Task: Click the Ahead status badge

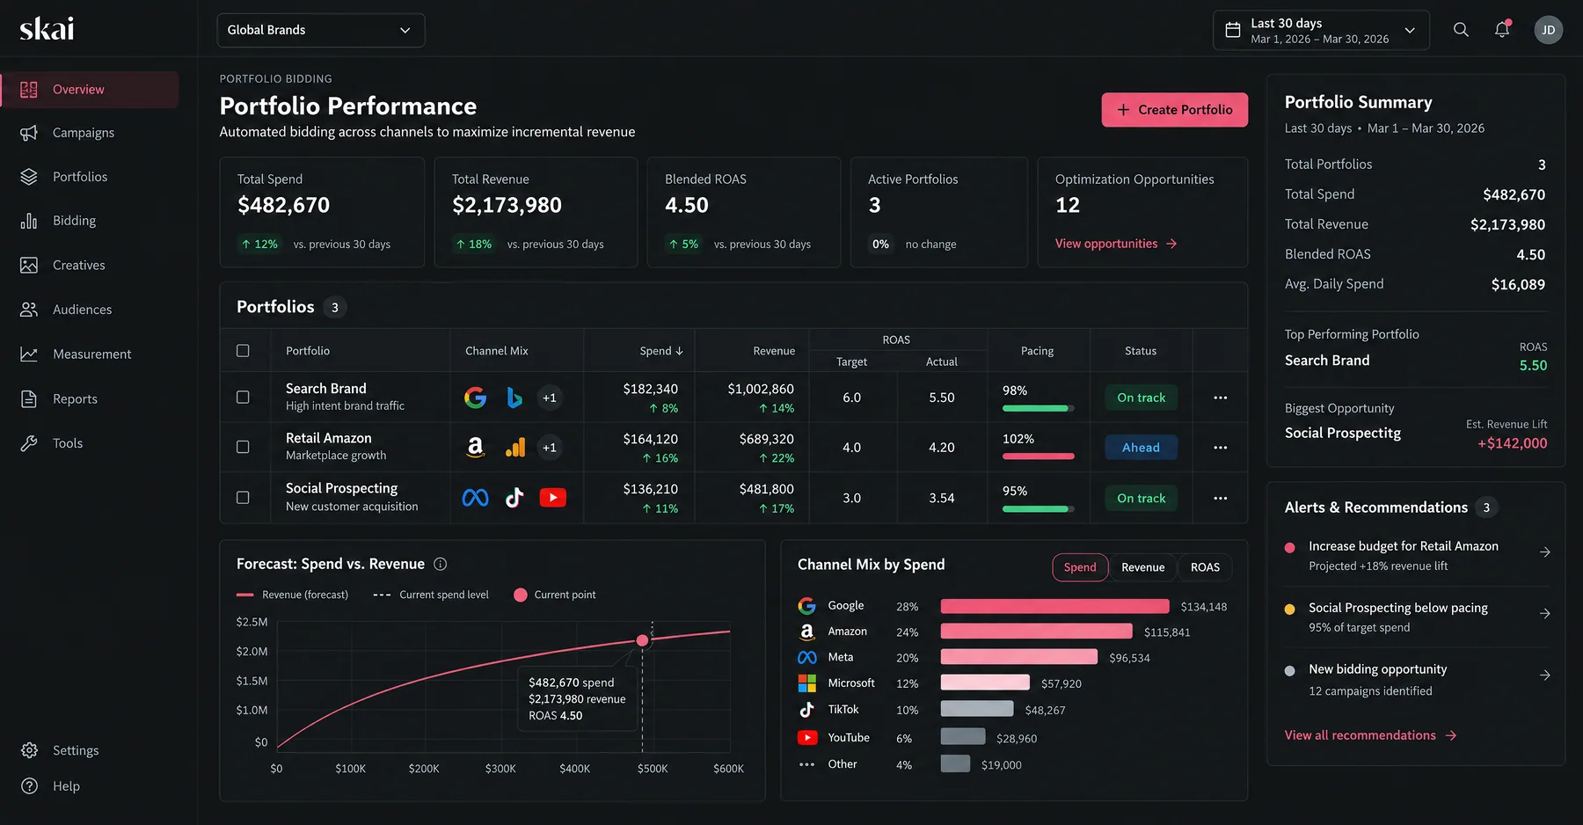Action: tap(1141, 448)
